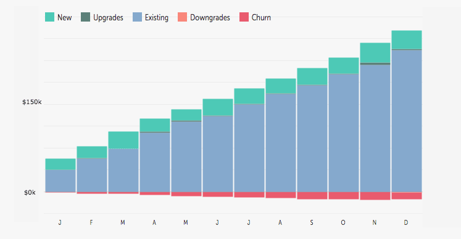Click the Churn legend color swatch
The height and width of the screenshot is (239, 461).
tap(244, 17)
